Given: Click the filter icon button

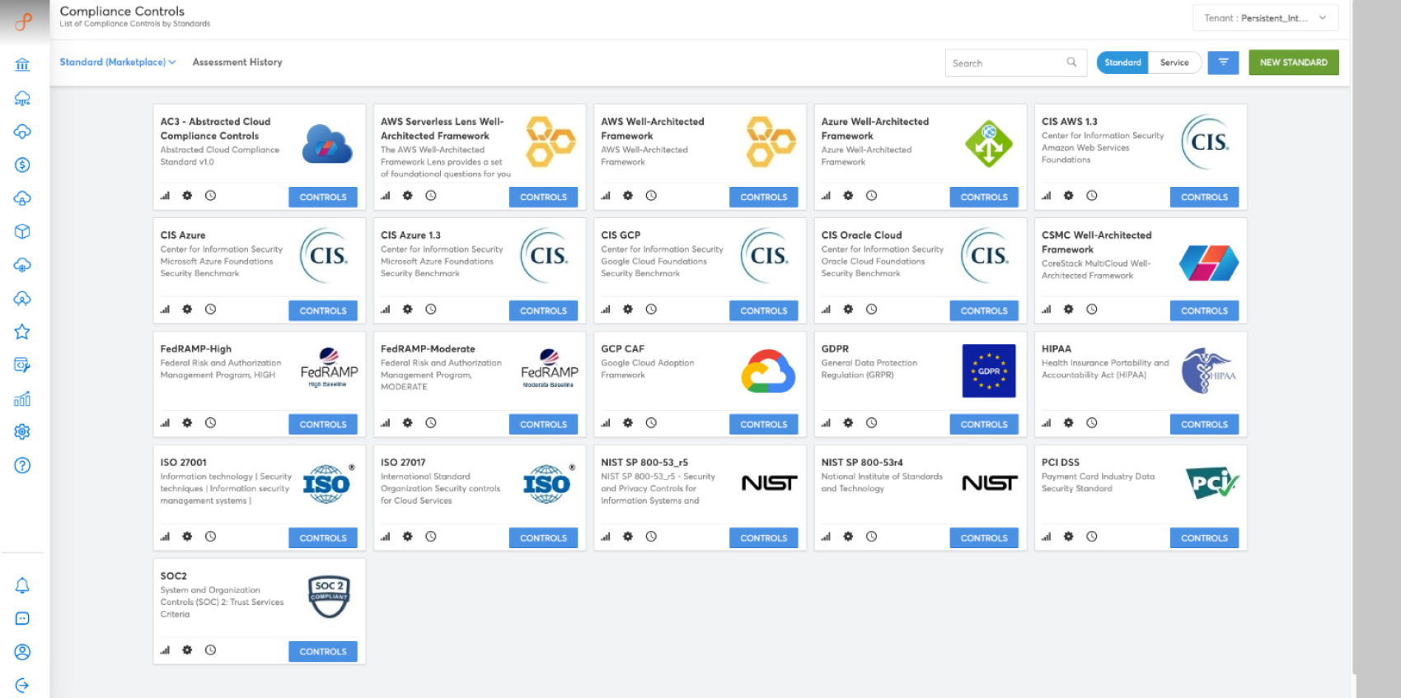Looking at the screenshot, I should [x=1223, y=63].
